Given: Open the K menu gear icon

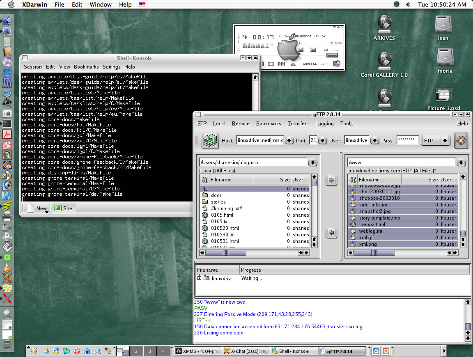Looking at the screenshot, I should tap(34, 351).
